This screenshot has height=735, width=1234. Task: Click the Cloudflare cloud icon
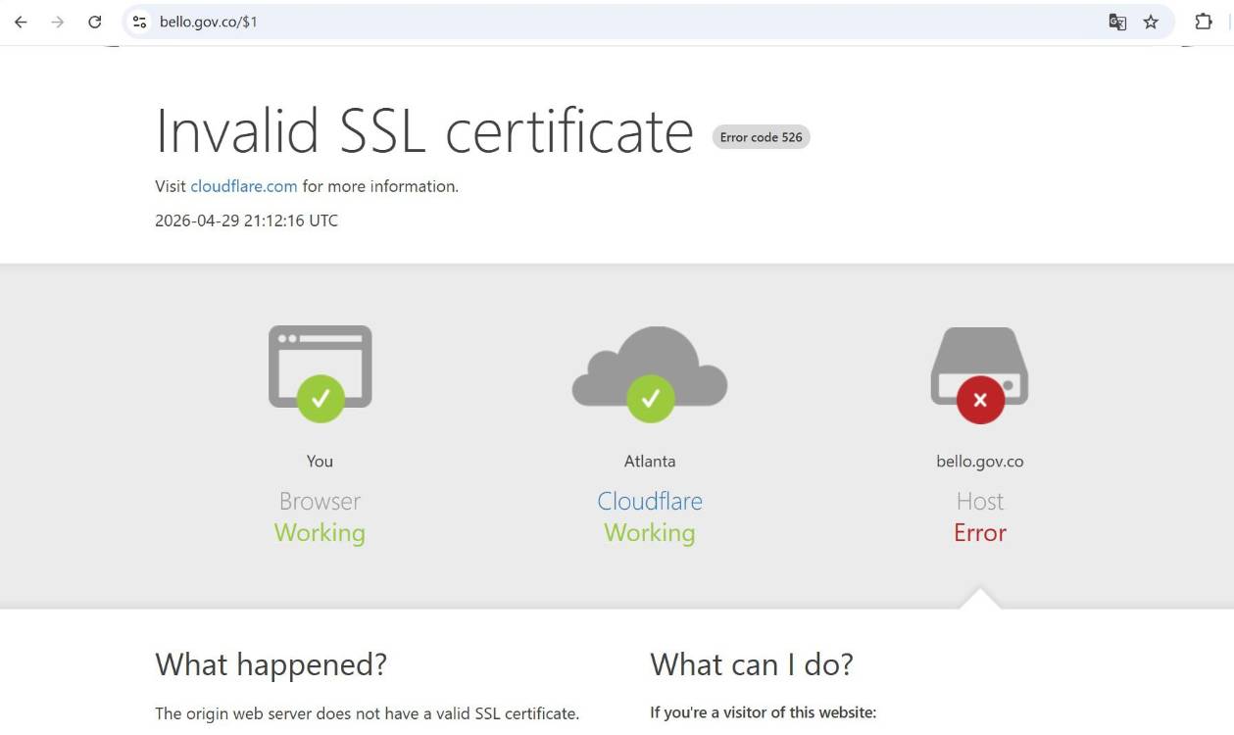coord(649,363)
